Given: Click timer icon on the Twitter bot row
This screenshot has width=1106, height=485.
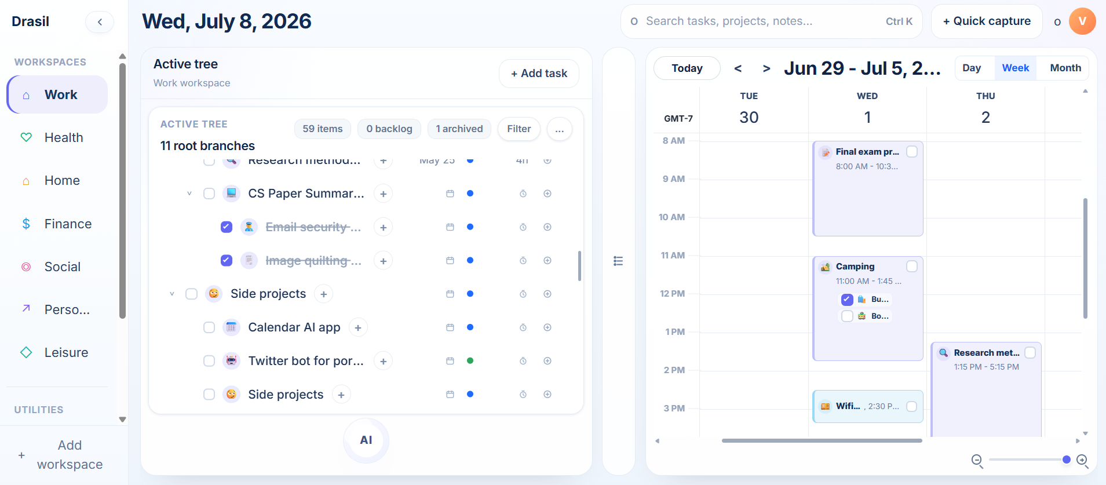Looking at the screenshot, I should click(523, 361).
